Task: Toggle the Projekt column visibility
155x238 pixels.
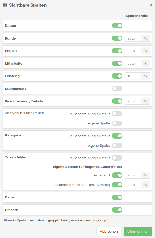Action: point(117,51)
